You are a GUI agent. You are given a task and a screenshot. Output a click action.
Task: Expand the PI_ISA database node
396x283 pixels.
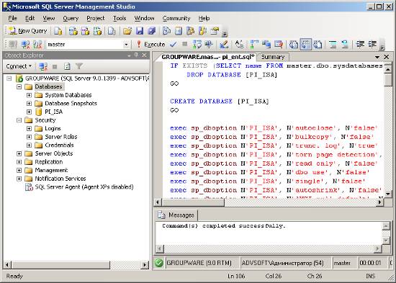pos(29,112)
